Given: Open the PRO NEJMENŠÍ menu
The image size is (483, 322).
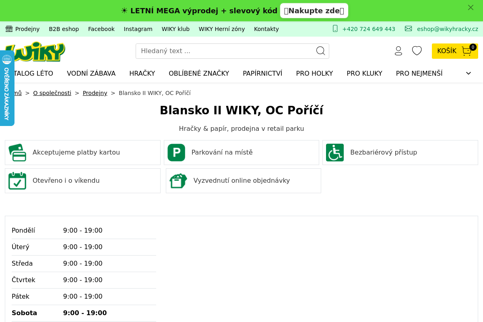Looking at the screenshot, I should pos(419,73).
